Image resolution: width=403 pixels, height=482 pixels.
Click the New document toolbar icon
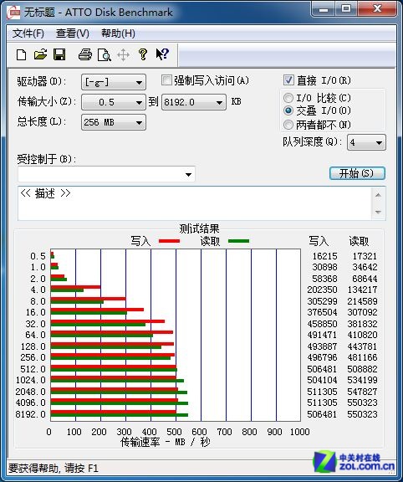pyautogui.click(x=21, y=54)
